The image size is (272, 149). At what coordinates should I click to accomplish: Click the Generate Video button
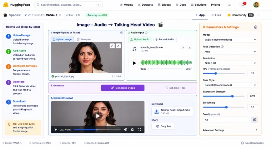pos(123,88)
